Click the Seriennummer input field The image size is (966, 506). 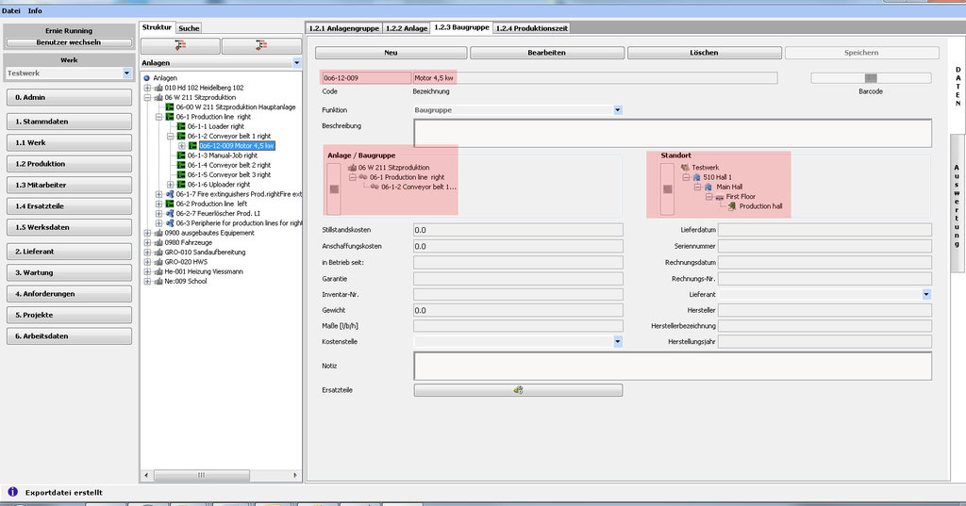pos(824,246)
